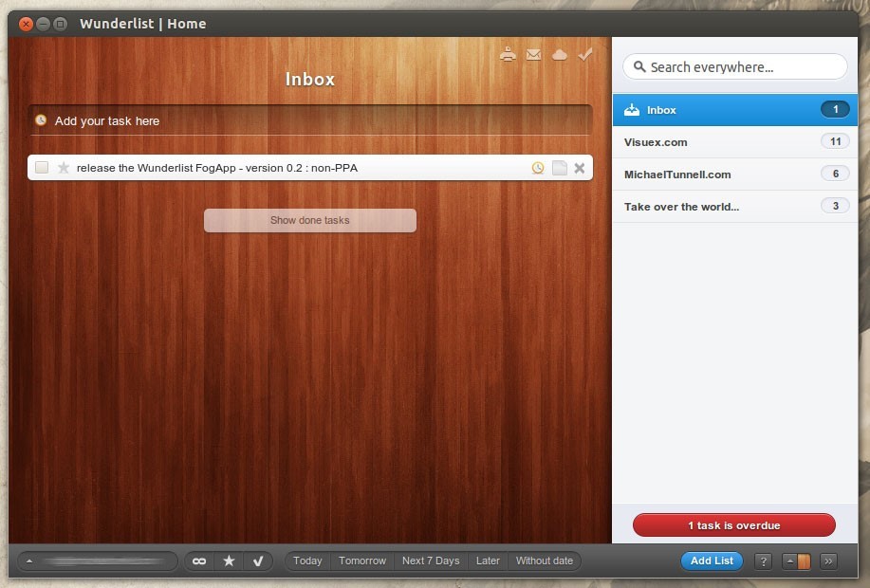Viewport: 870px width, 588px height.
Task: Select the Today filter tab
Action: tap(306, 560)
